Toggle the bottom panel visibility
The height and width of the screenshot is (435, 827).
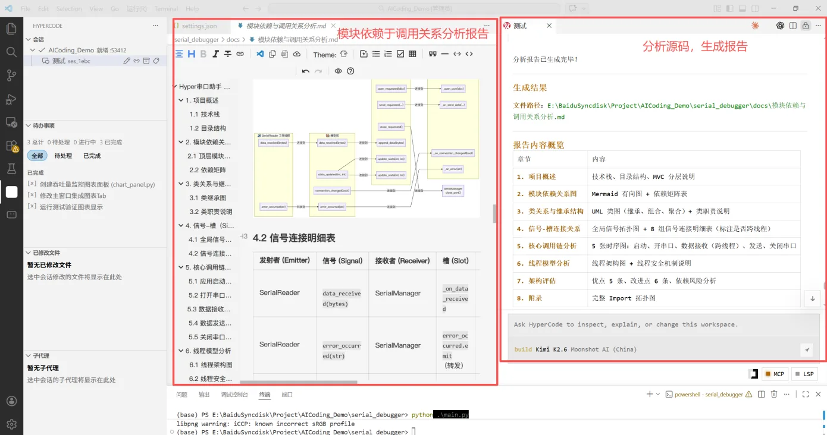[743, 8]
